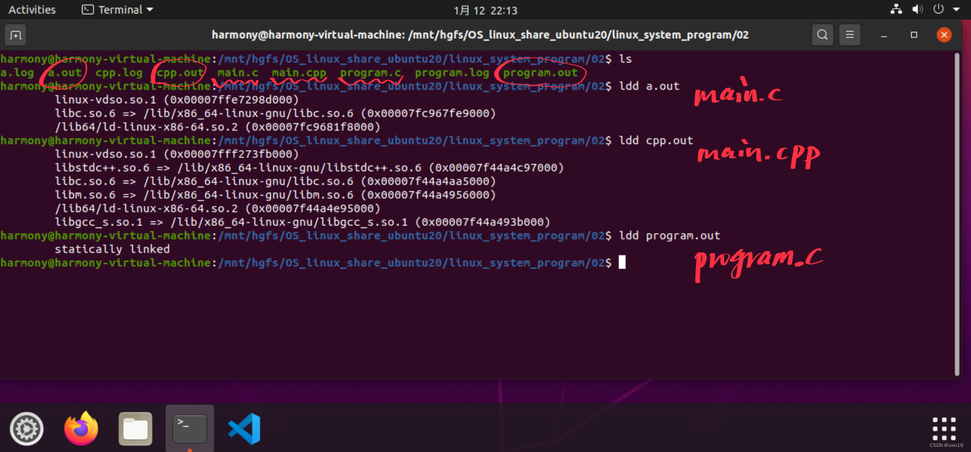Click linux-vdso.so.1 line with 0x00007ffe7298d000
Viewport: 971px width, 452px height.
(177, 100)
